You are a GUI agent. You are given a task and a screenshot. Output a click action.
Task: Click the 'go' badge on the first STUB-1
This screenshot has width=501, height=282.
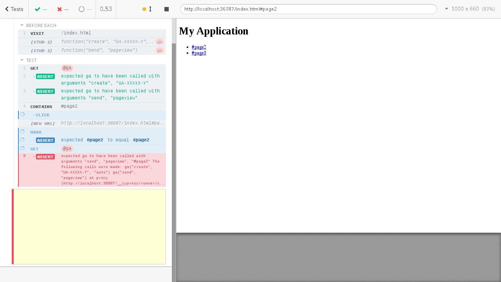click(x=160, y=42)
